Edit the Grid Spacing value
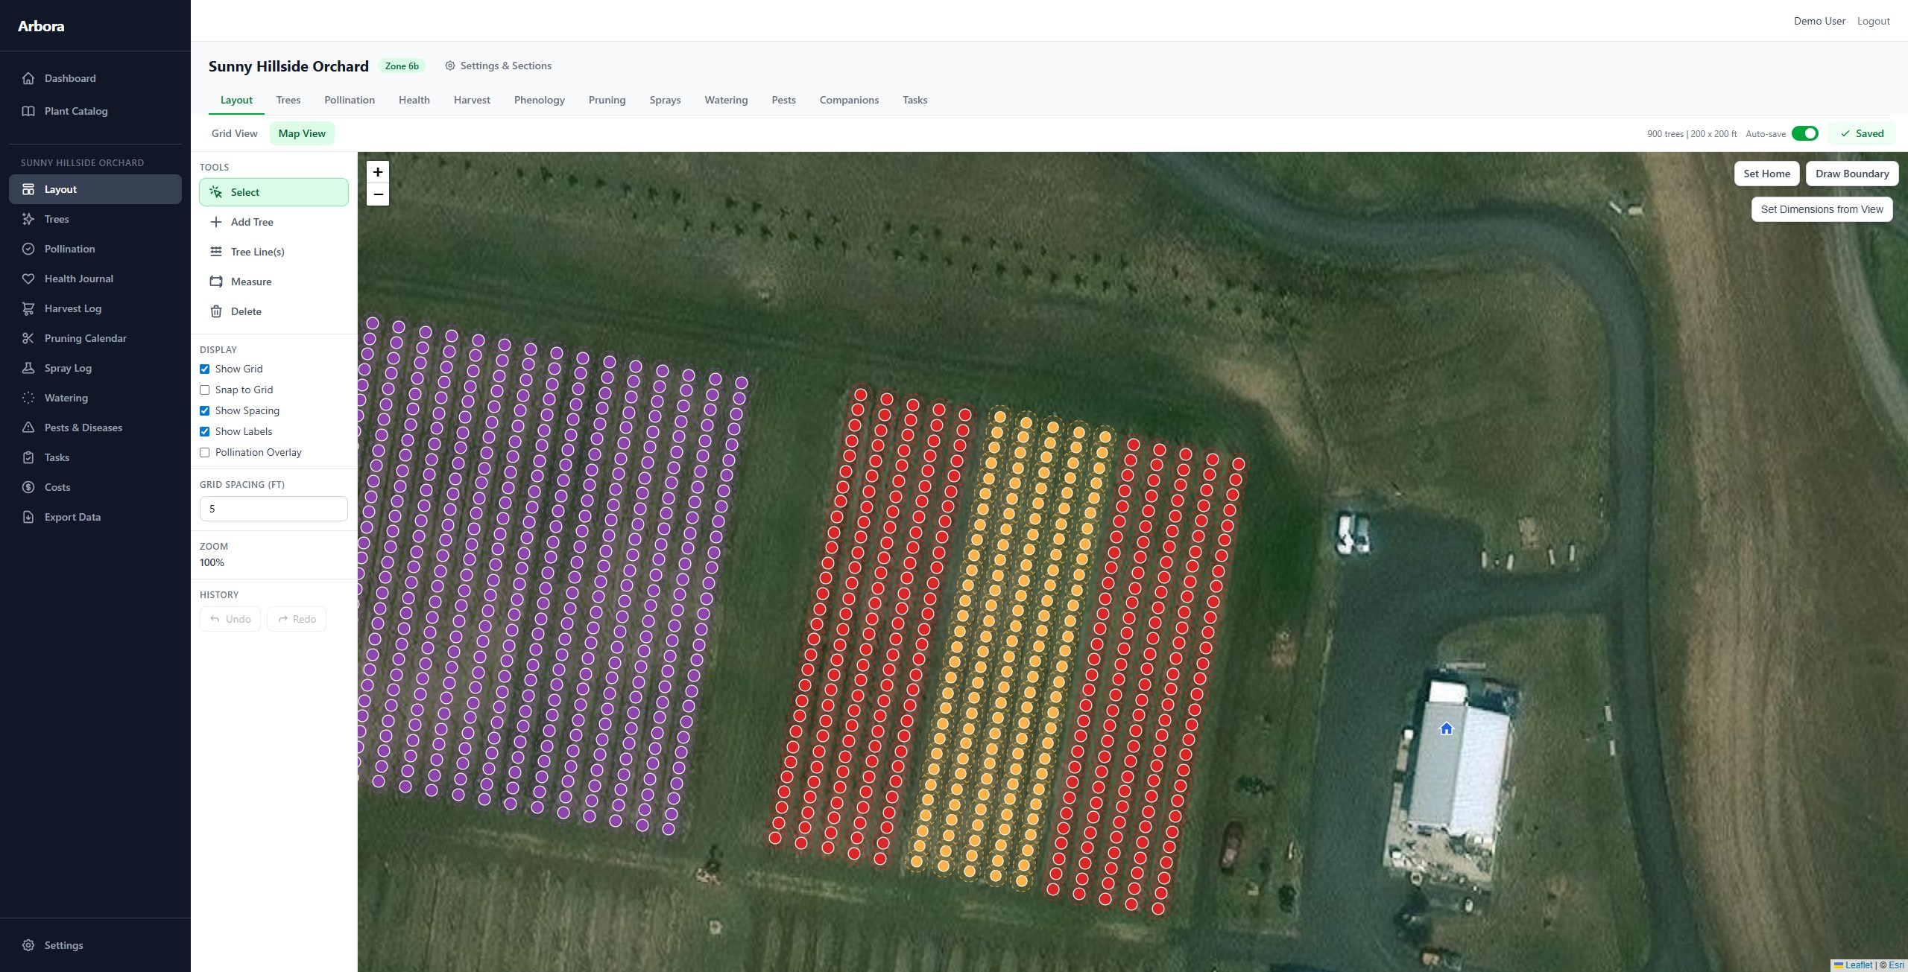This screenshot has height=972, width=1908. [273, 509]
